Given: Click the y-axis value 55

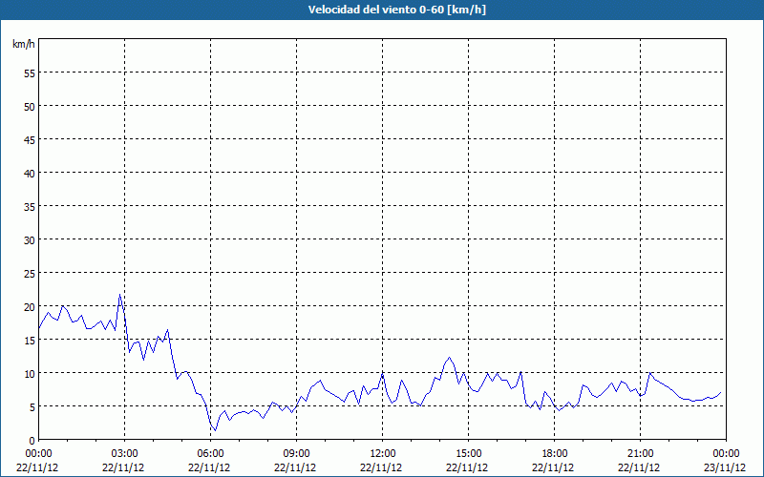Looking at the screenshot, I should pyautogui.click(x=30, y=73).
